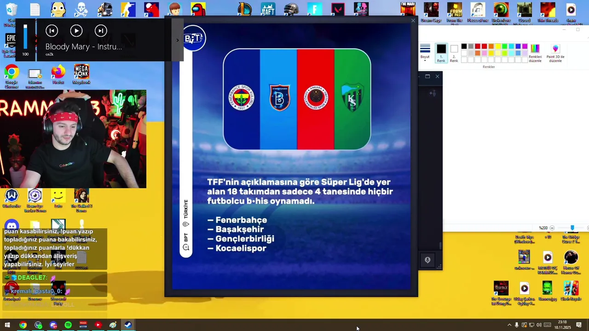Viewport: 589px width, 331px height.
Task: Open the system tray volume icon
Action: 539,325
